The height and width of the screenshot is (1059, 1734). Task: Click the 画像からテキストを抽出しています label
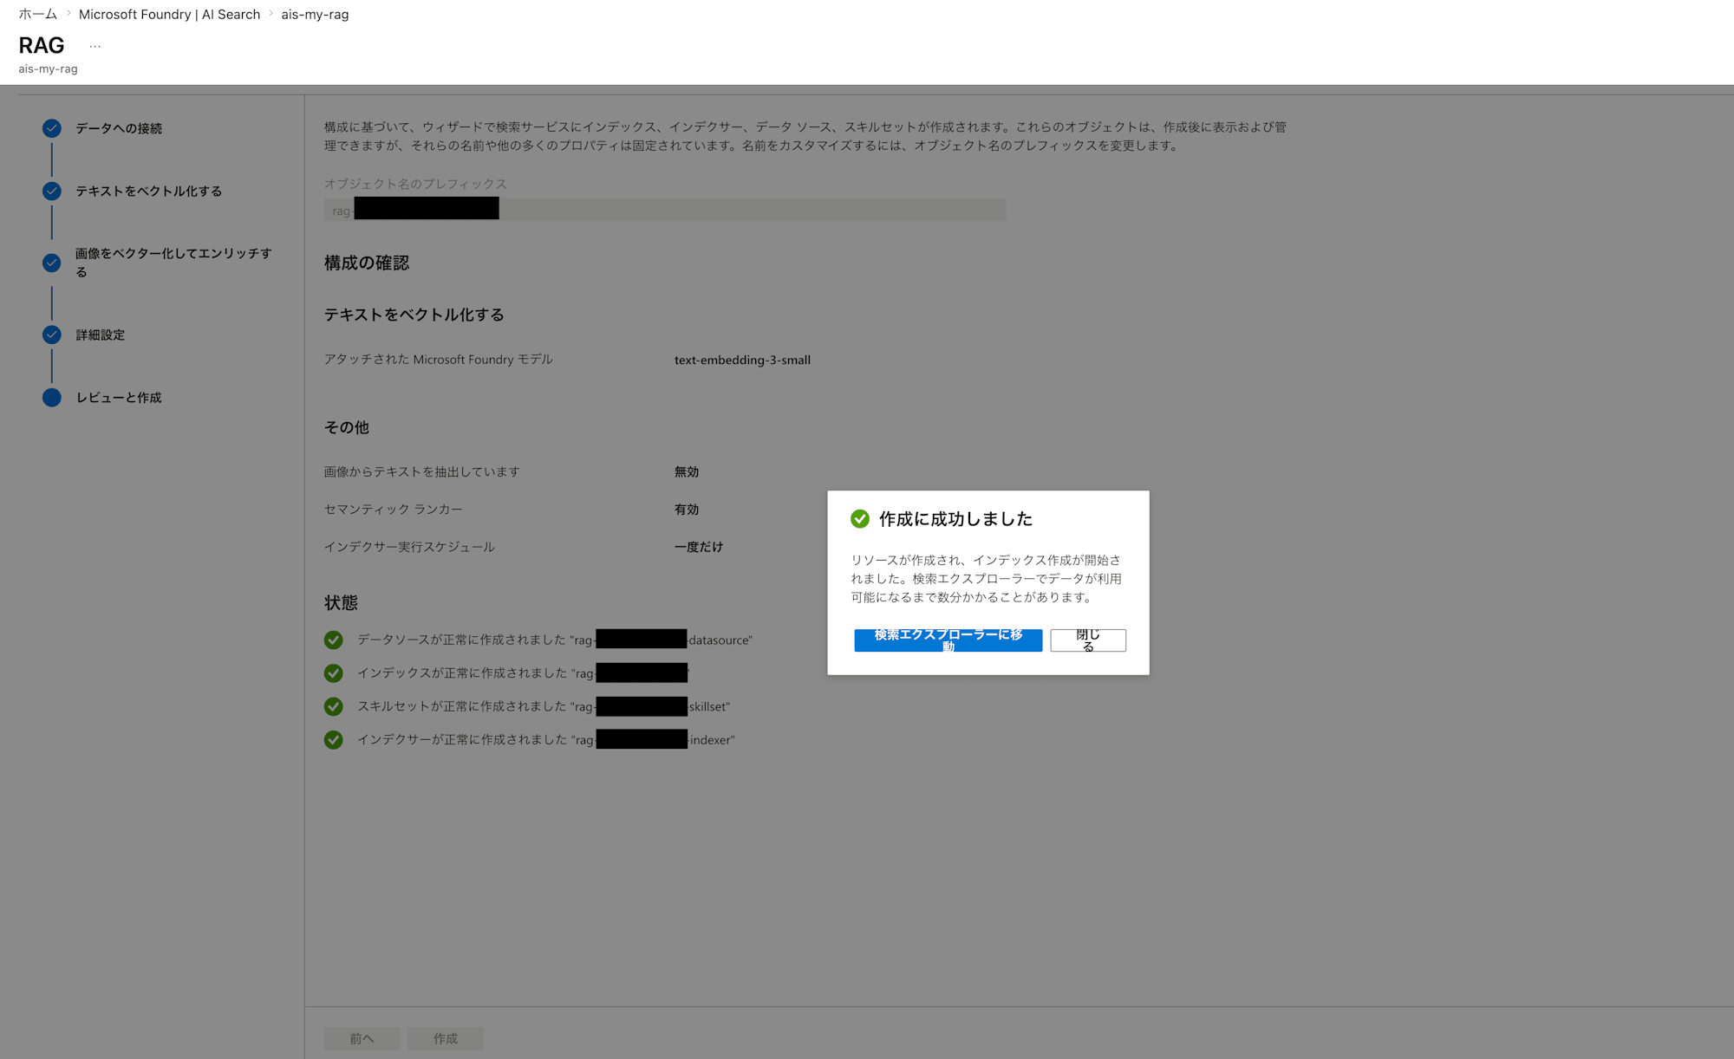click(x=422, y=471)
